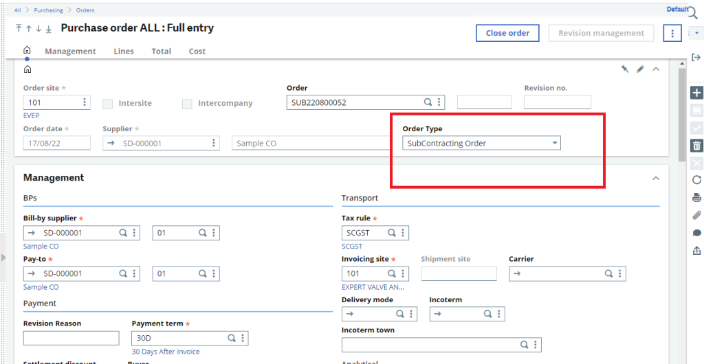This screenshot has width=704, height=364.
Task: Click the '30 Days After Invoice' text
Action: tap(166, 352)
